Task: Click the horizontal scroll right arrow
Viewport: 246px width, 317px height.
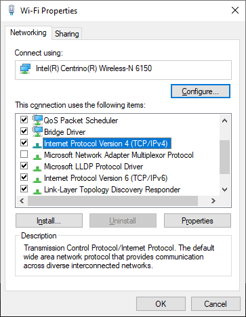Action: [213, 200]
